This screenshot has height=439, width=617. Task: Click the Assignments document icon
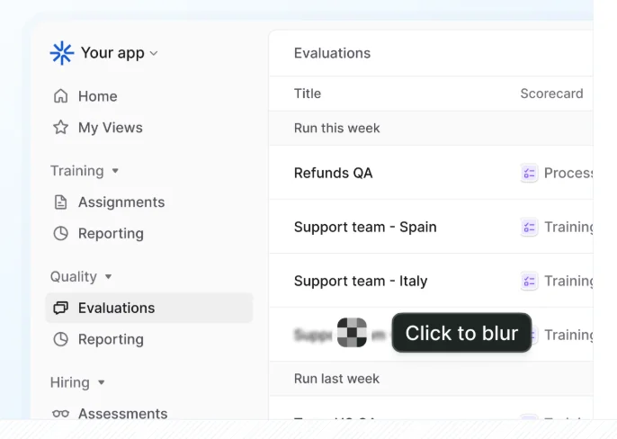(60, 202)
